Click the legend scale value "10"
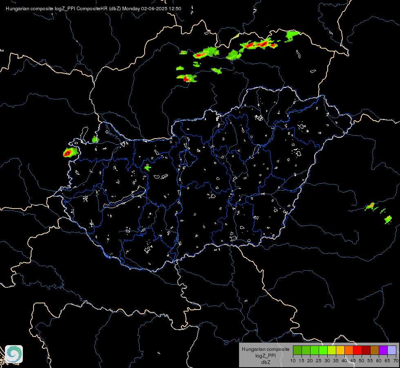Image resolution: width=400 pixels, height=368 pixels. tap(293, 361)
